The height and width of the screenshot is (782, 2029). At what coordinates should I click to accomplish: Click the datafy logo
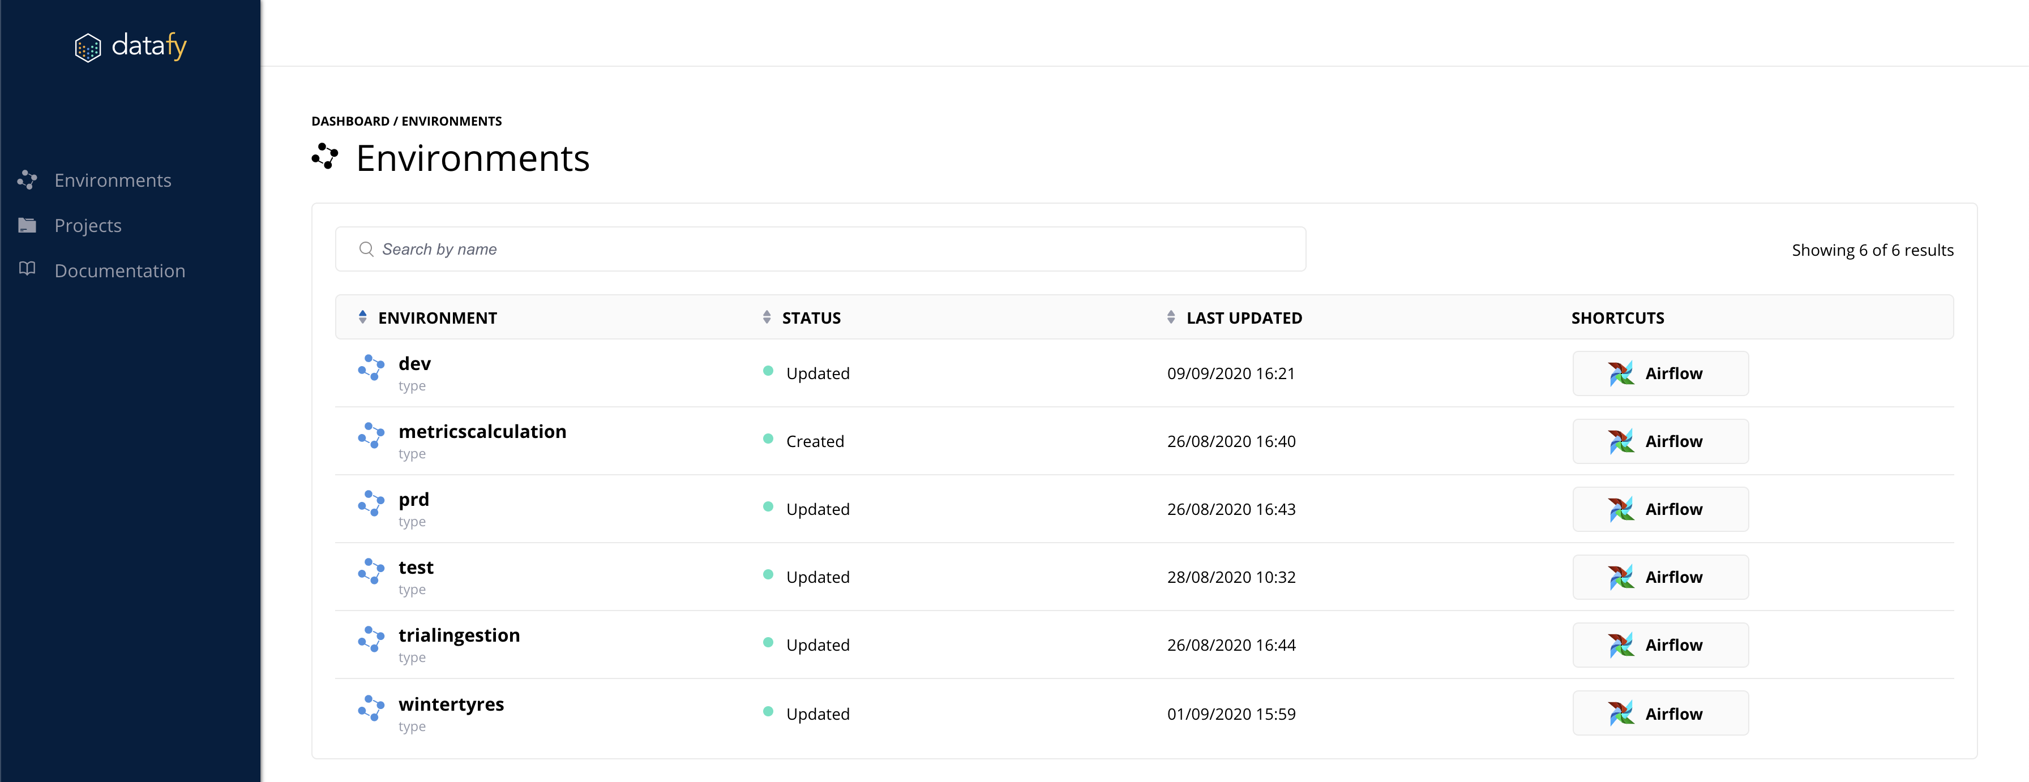click(131, 46)
